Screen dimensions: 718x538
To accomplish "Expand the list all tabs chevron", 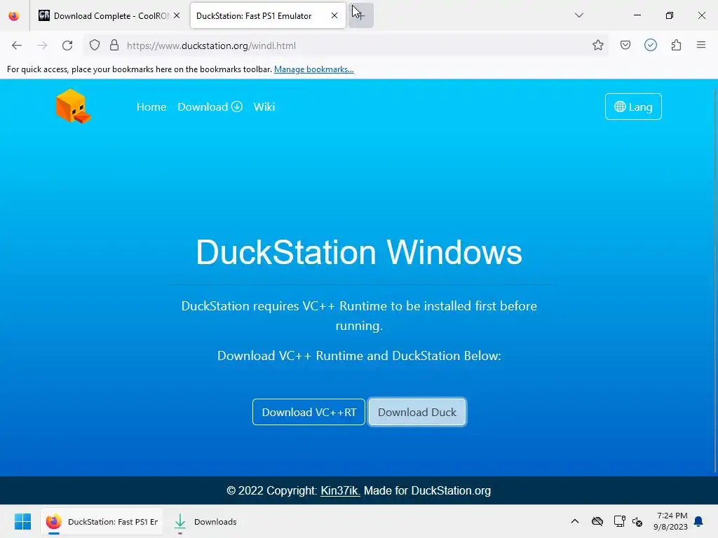I will pyautogui.click(x=578, y=15).
